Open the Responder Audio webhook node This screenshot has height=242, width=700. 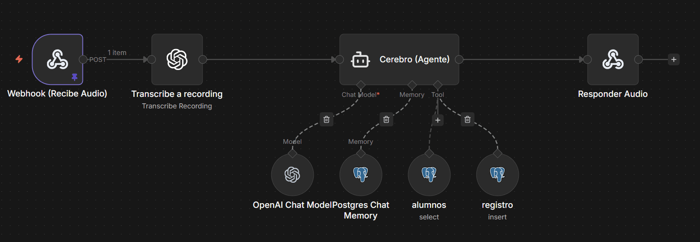pyautogui.click(x=613, y=59)
